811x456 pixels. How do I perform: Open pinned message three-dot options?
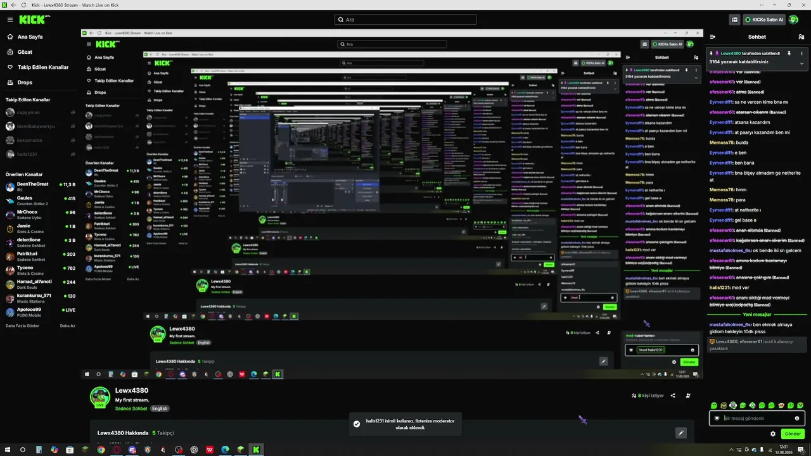click(x=801, y=53)
